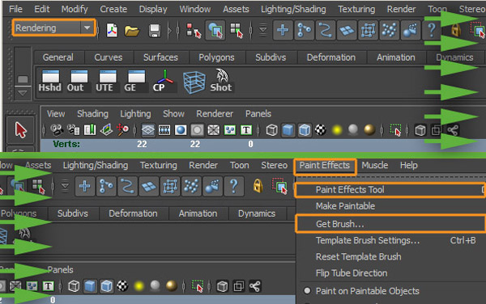Open the Rendering menu set dropdown

pyautogui.click(x=54, y=27)
